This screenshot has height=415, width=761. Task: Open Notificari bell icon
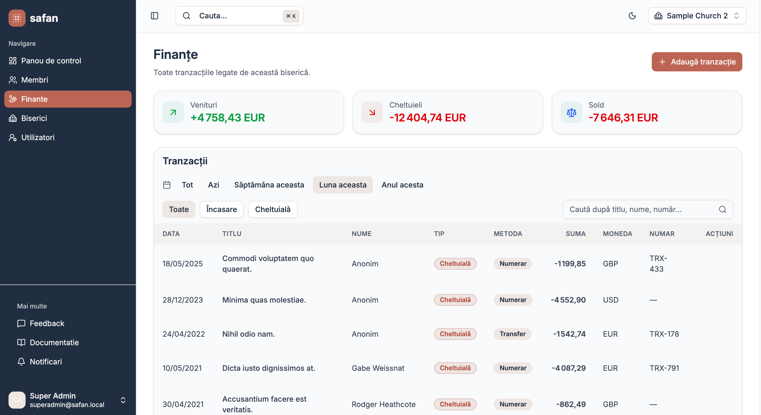pyautogui.click(x=21, y=361)
